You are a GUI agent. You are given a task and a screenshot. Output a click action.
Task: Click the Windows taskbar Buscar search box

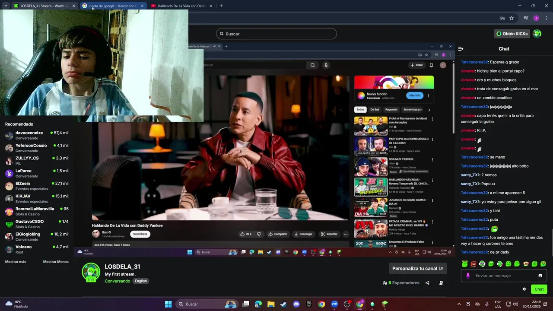[207, 304]
